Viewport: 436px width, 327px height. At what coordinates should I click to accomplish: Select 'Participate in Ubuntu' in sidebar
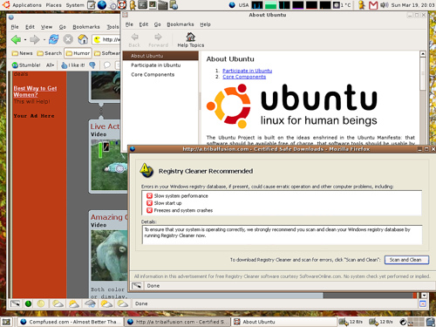(156, 65)
